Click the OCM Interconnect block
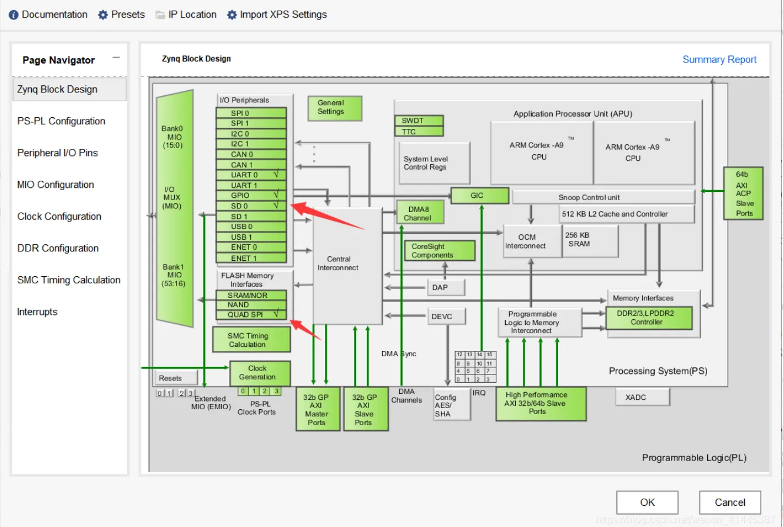Viewport: 783px width, 527px height. (533, 241)
